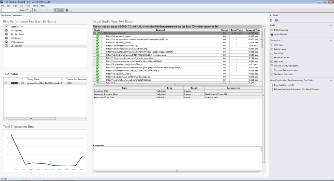Click Download test result file link

click(x=284, y=85)
